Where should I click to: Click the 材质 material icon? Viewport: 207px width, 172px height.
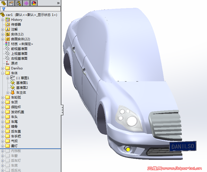[x=7, y=44]
